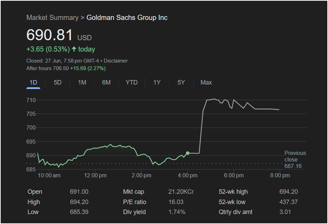Select the 52-wk low value 437.37
Viewport: 328px width, 224px height.
(x=289, y=202)
